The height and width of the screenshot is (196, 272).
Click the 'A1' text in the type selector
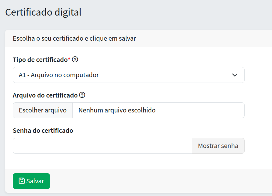[x=22, y=75]
